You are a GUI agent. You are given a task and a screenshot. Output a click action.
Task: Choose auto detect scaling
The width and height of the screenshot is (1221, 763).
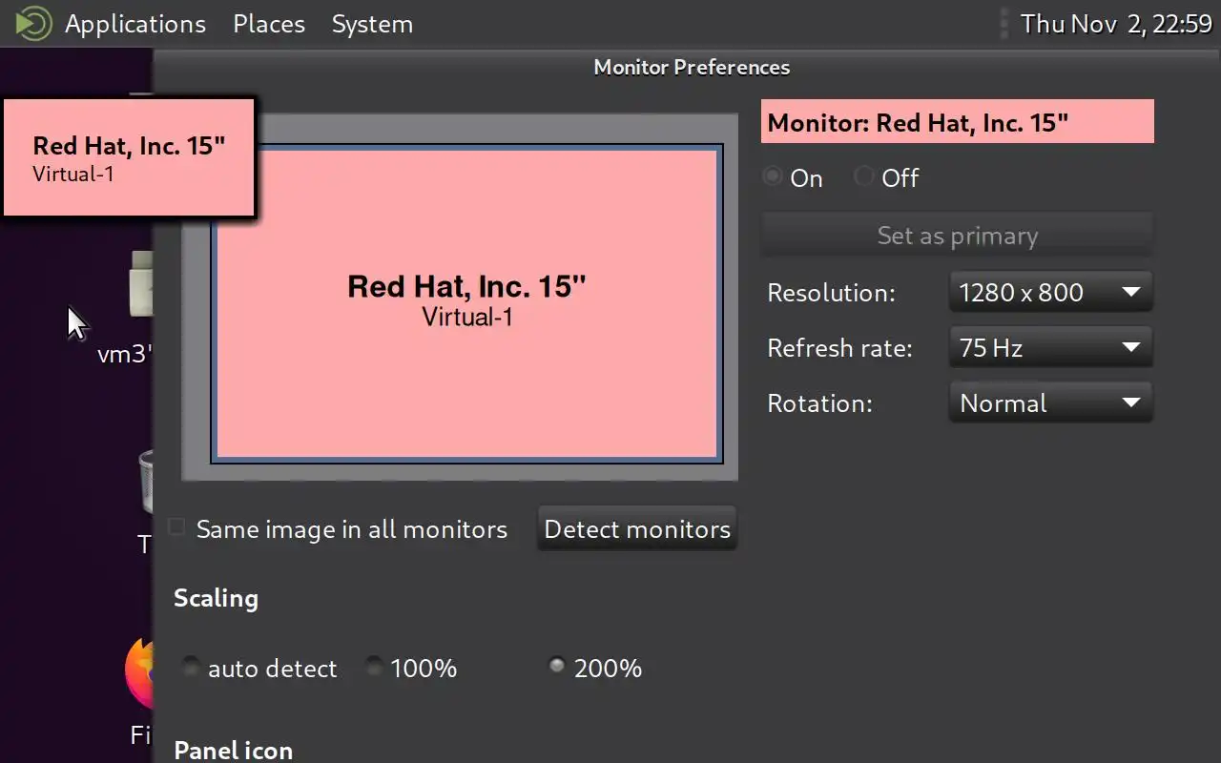coord(192,667)
